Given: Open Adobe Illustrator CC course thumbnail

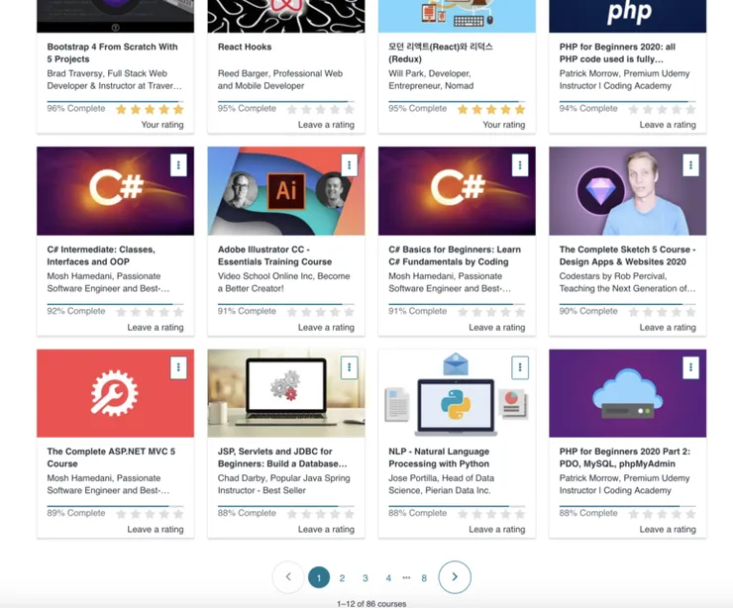Looking at the screenshot, I should [x=286, y=191].
